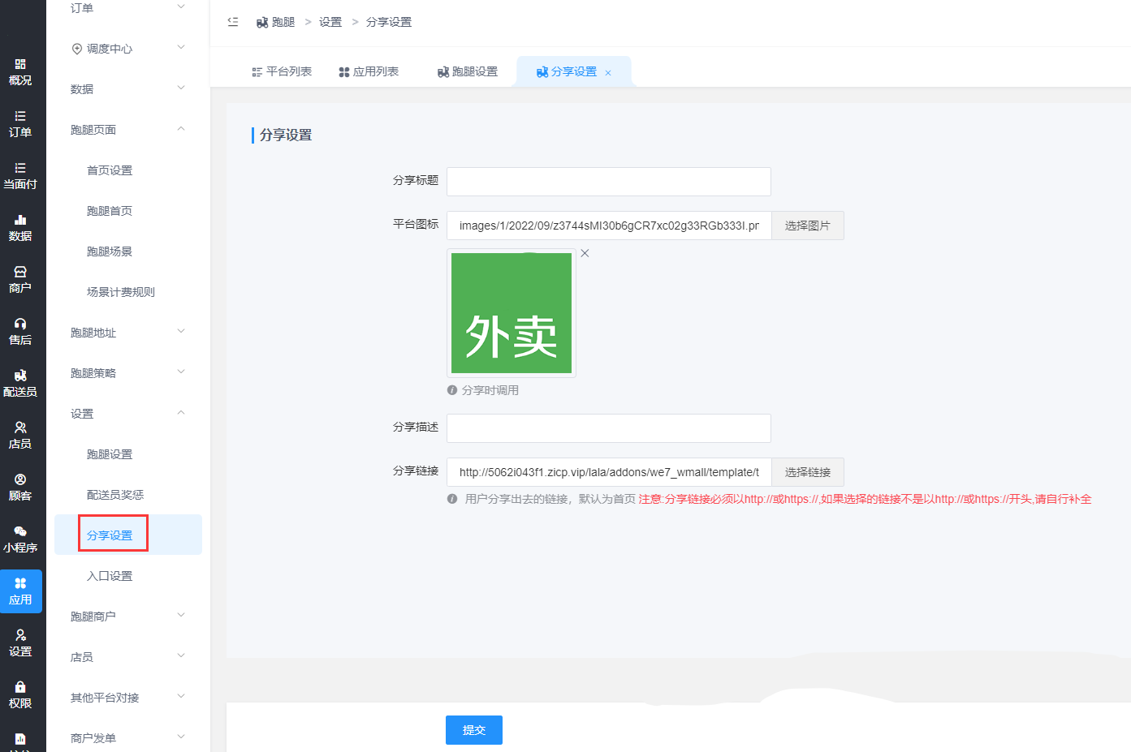Image resolution: width=1131 pixels, height=752 pixels.
Task: Click the 提交 submit button
Action: click(474, 730)
